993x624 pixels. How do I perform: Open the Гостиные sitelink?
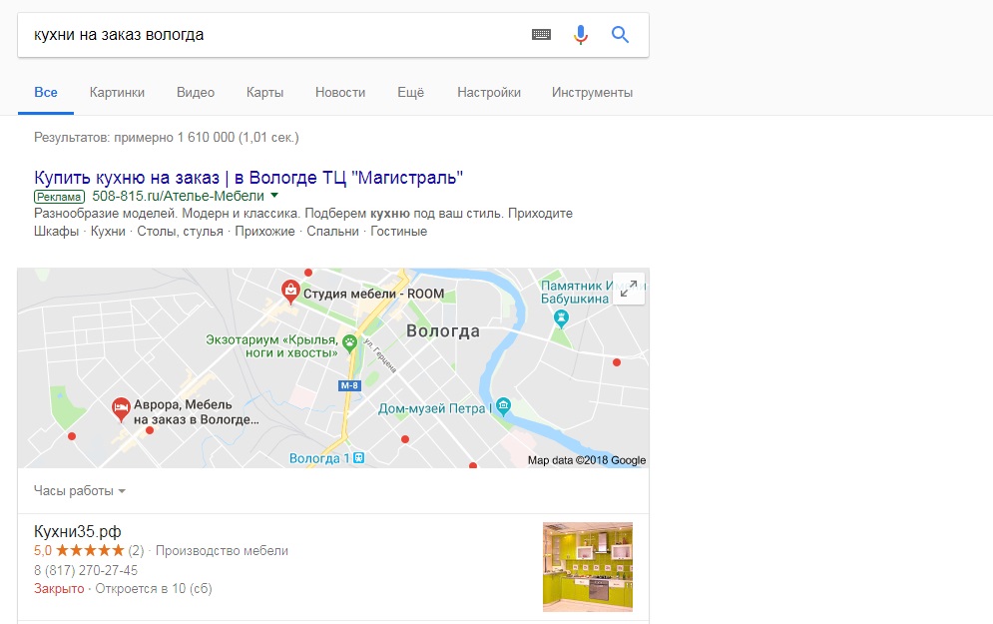pos(398,232)
